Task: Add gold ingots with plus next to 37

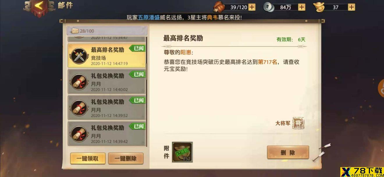Action: click(x=351, y=7)
